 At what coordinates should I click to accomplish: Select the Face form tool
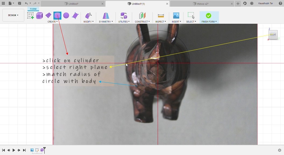point(75,16)
